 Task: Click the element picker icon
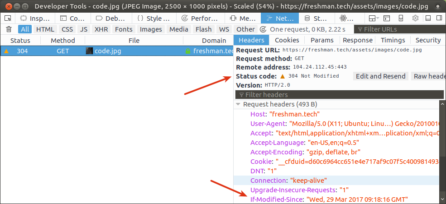pyautogui.click(x=8, y=19)
